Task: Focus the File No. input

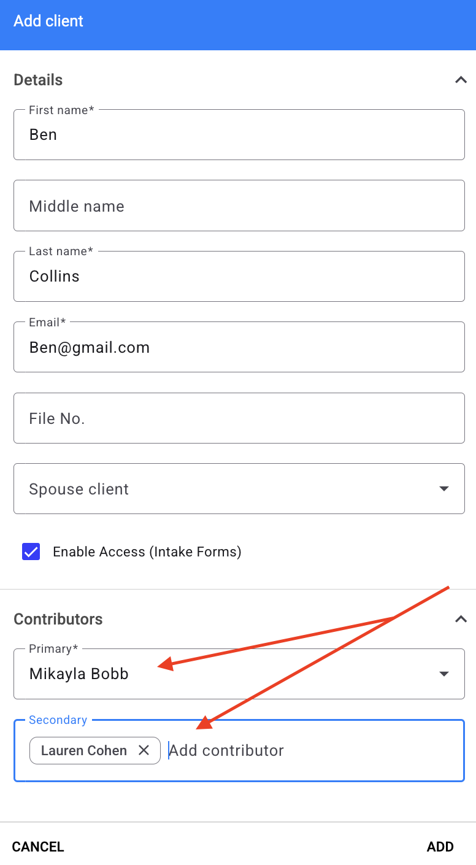Action: point(239,418)
